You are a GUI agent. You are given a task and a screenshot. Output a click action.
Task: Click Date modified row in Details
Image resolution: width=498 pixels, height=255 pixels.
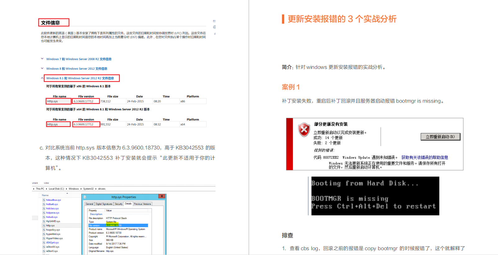[x=118, y=244]
